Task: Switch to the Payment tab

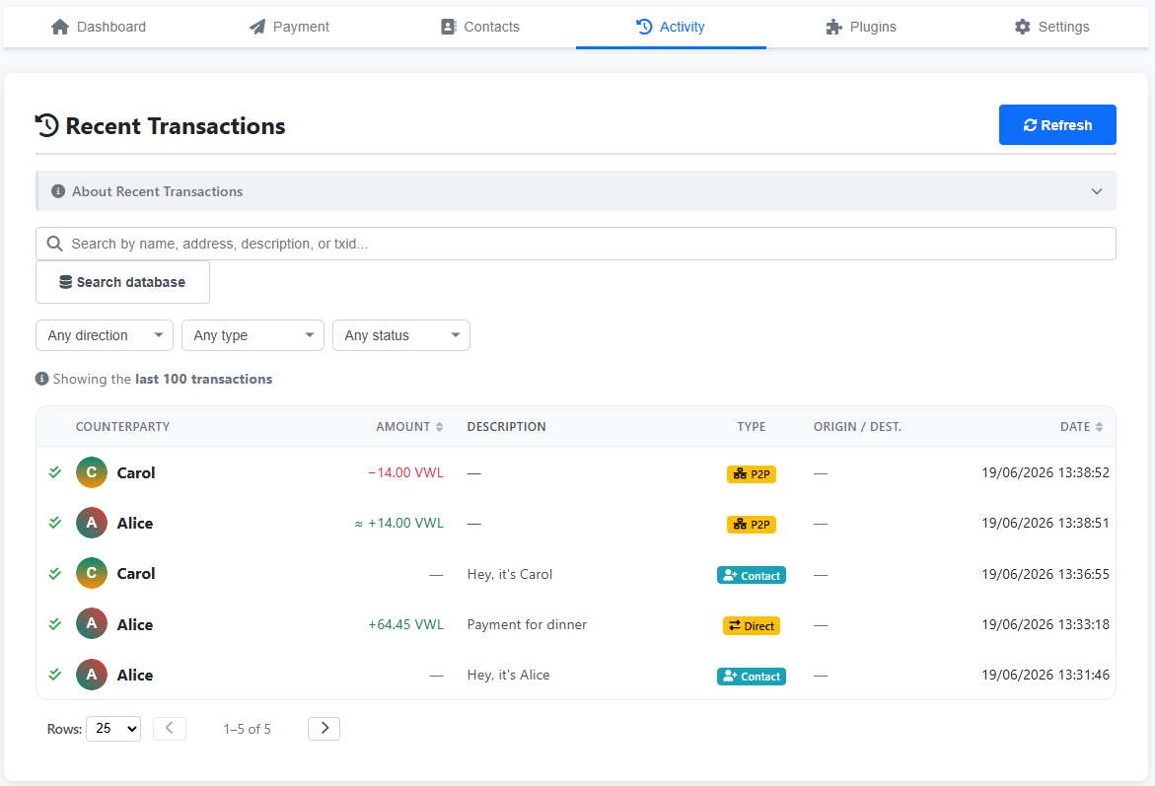Action: point(289,27)
